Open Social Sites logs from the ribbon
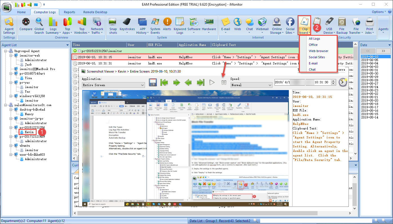 point(290,26)
